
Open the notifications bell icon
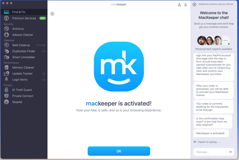click(186, 5)
